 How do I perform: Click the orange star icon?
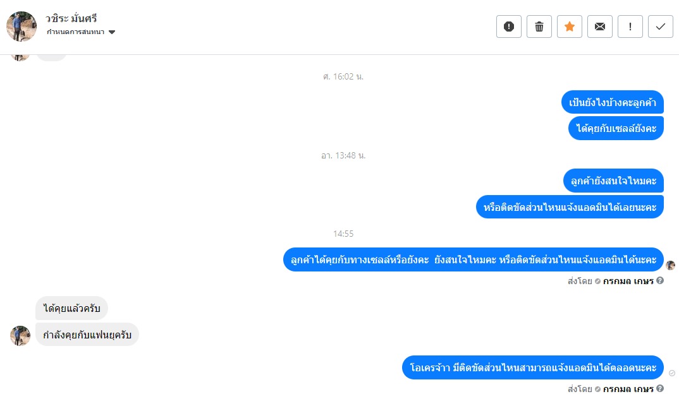point(570,27)
